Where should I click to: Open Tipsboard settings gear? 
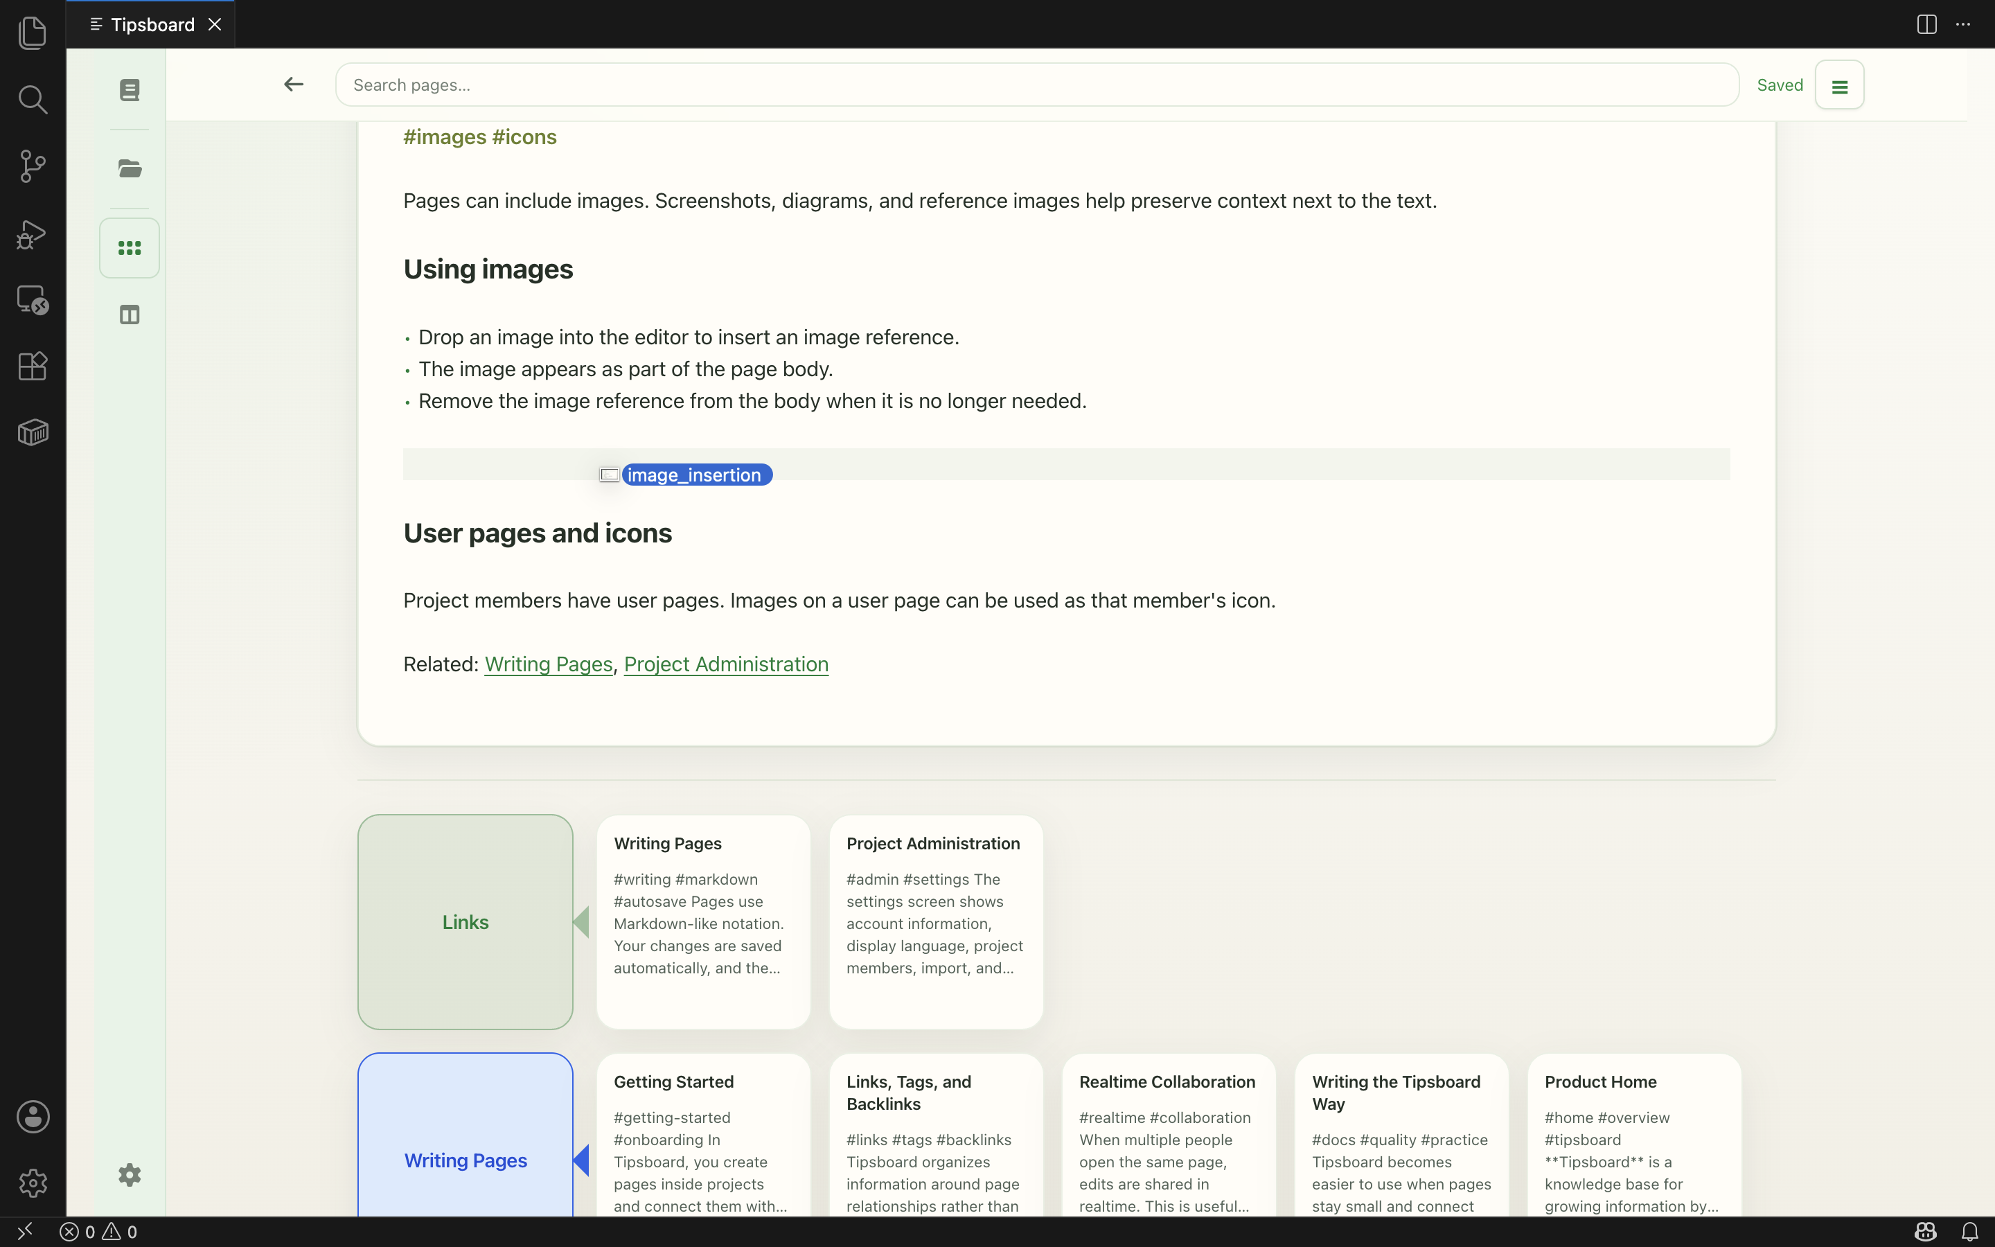coord(130,1174)
